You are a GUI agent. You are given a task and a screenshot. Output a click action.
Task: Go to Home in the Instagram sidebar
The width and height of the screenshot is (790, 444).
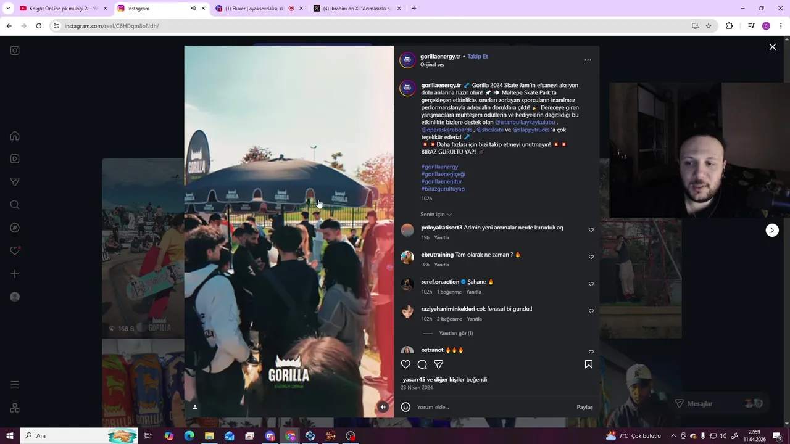click(x=15, y=136)
